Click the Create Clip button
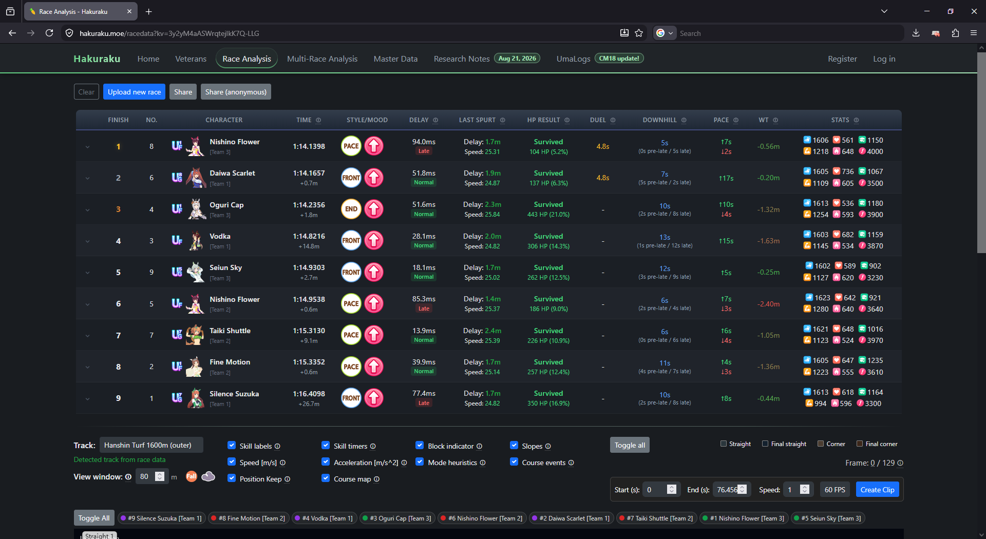 (x=877, y=490)
